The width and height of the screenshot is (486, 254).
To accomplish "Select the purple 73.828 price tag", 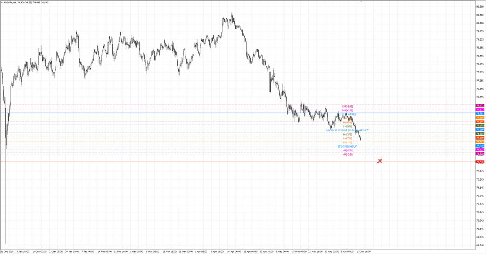I will (480, 154).
